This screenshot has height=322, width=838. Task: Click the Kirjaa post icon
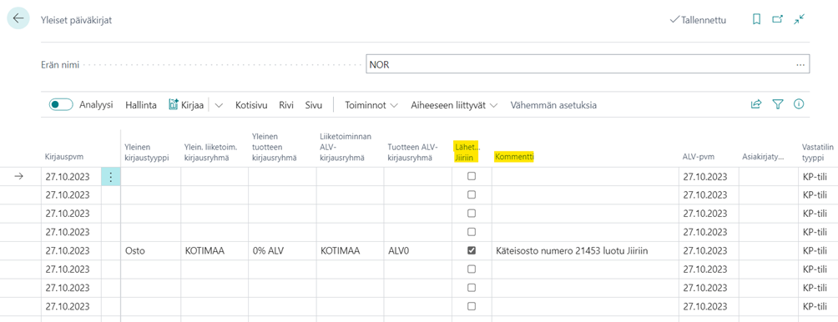pos(173,104)
